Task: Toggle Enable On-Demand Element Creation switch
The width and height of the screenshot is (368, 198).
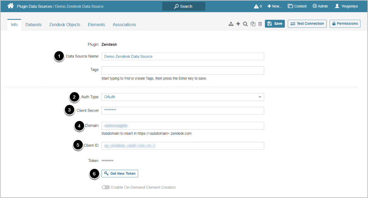Action: coord(106,188)
